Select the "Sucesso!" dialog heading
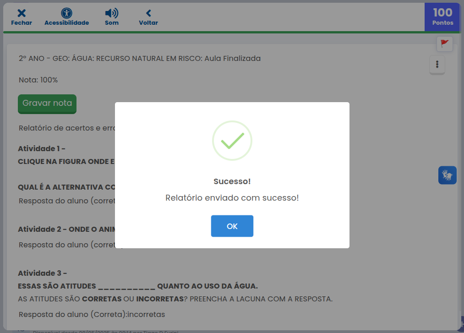Screen dimensions: 464x333 [x=232, y=181]
